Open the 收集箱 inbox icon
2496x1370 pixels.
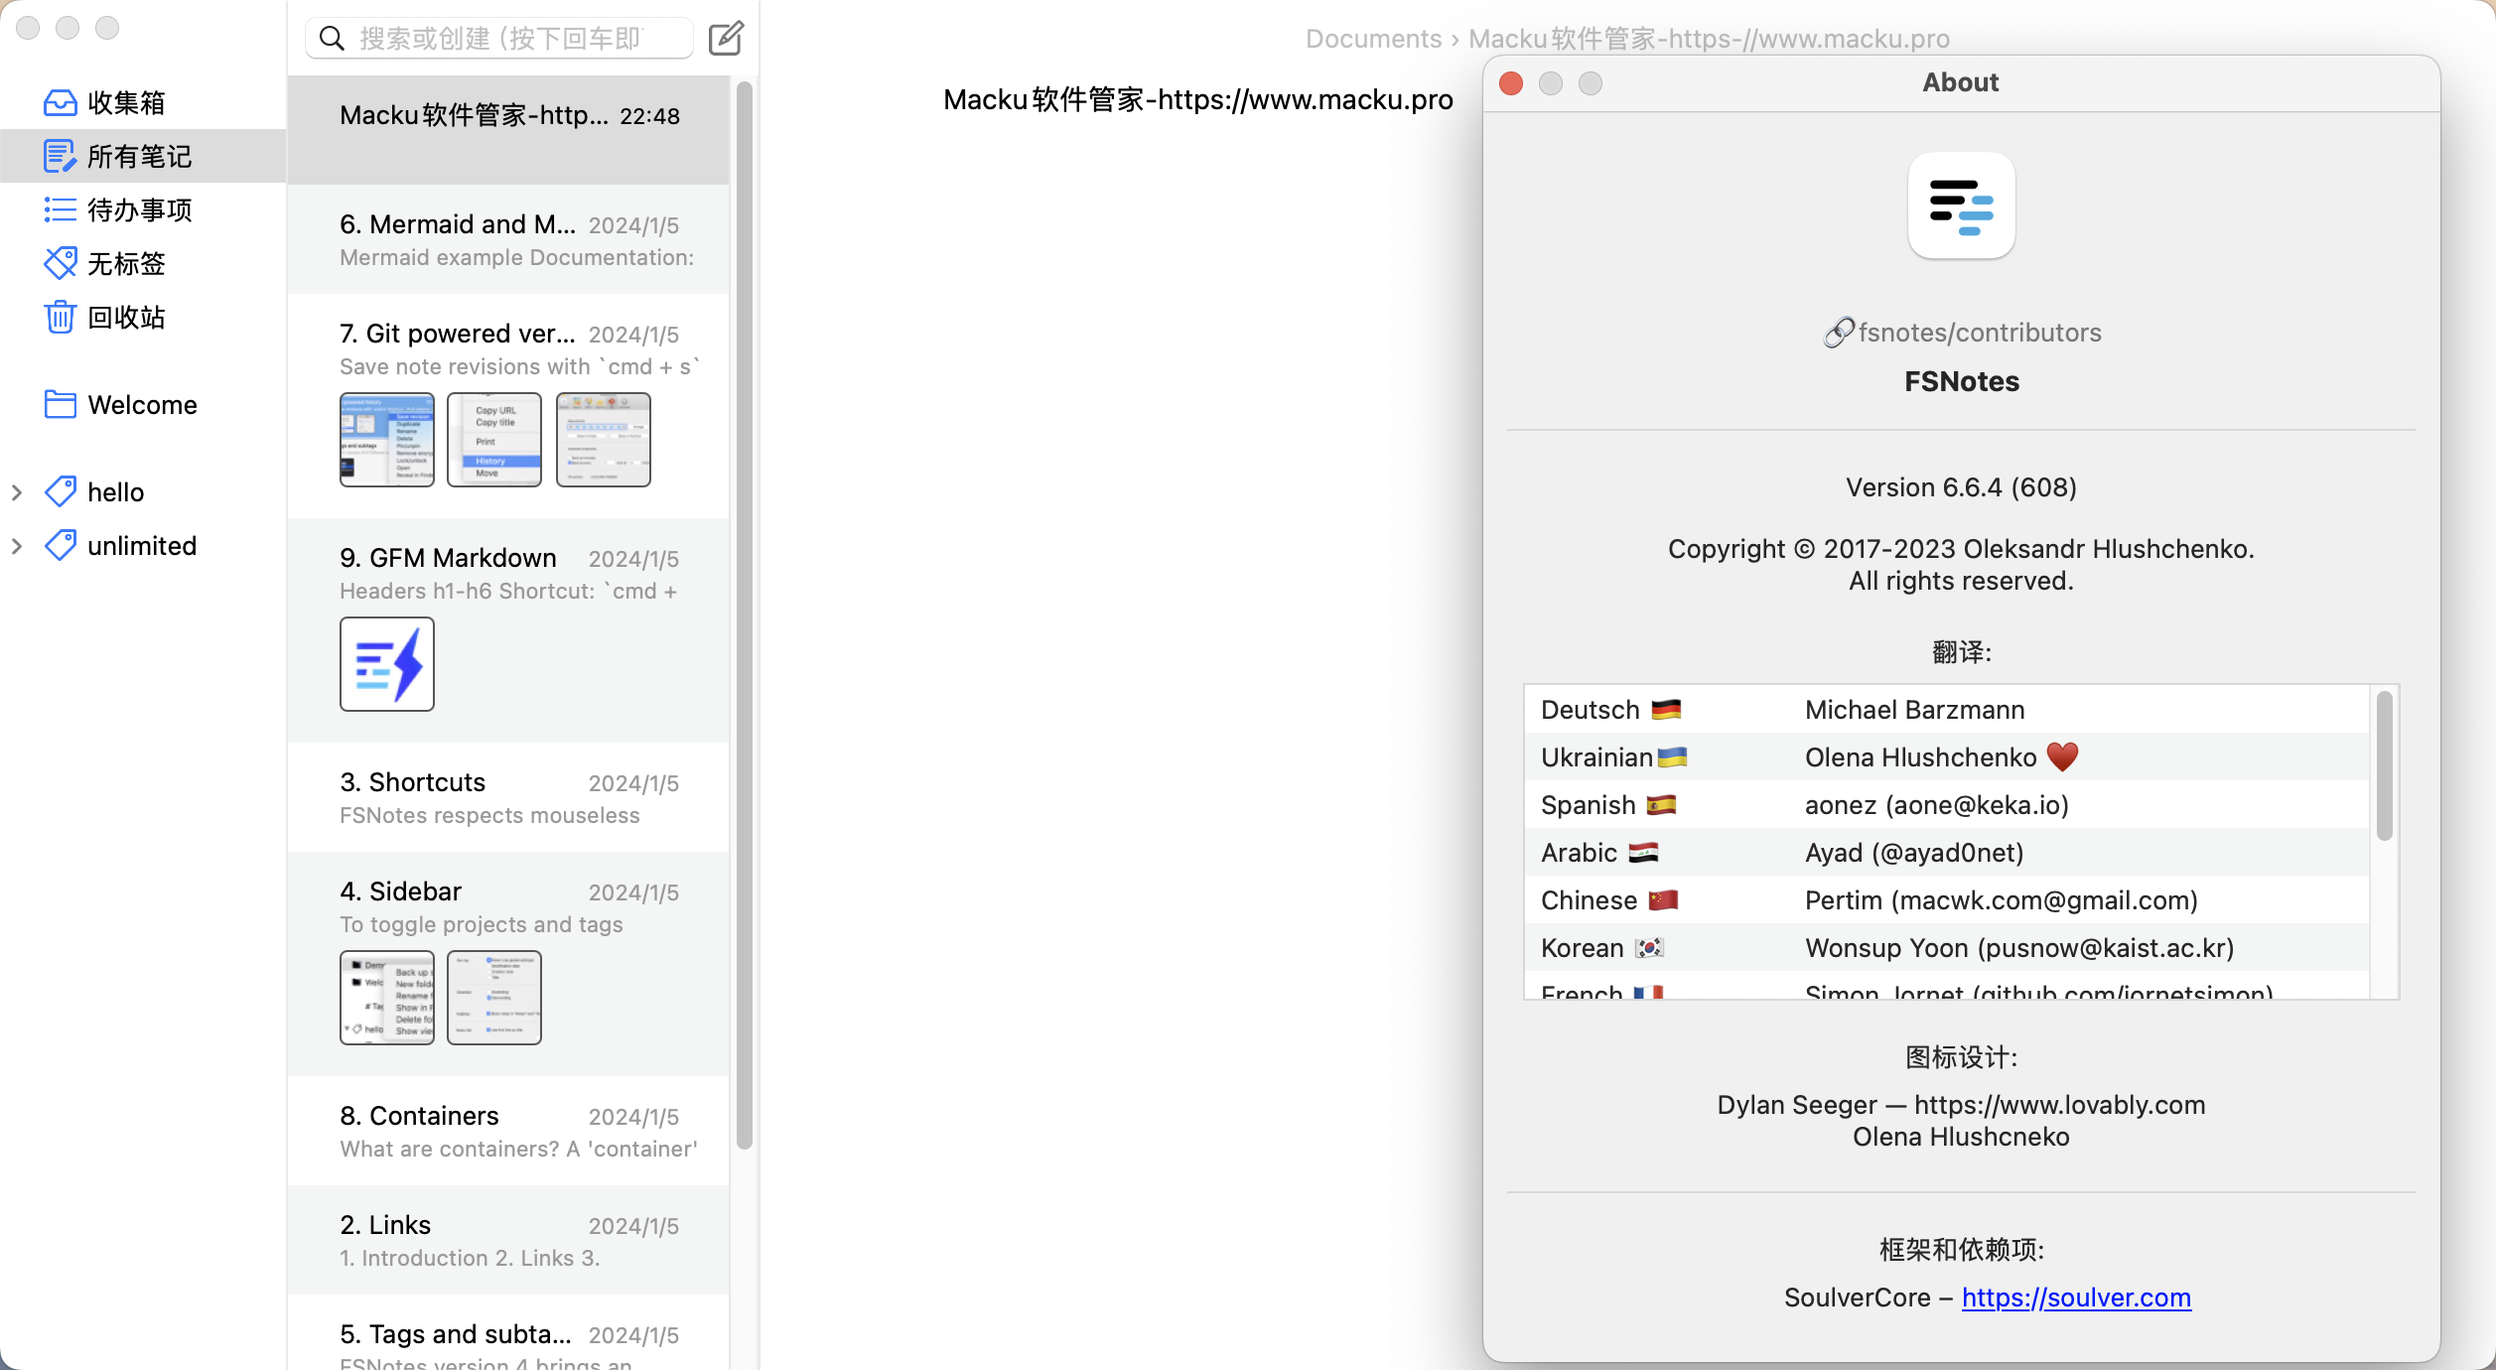61,102
